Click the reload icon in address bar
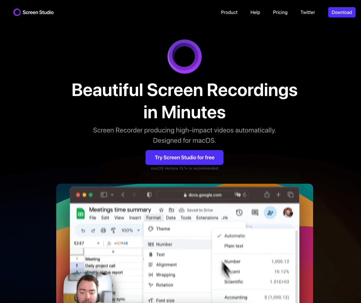The width and height of the screenshot is (361, 303). (x=245, y=195)
